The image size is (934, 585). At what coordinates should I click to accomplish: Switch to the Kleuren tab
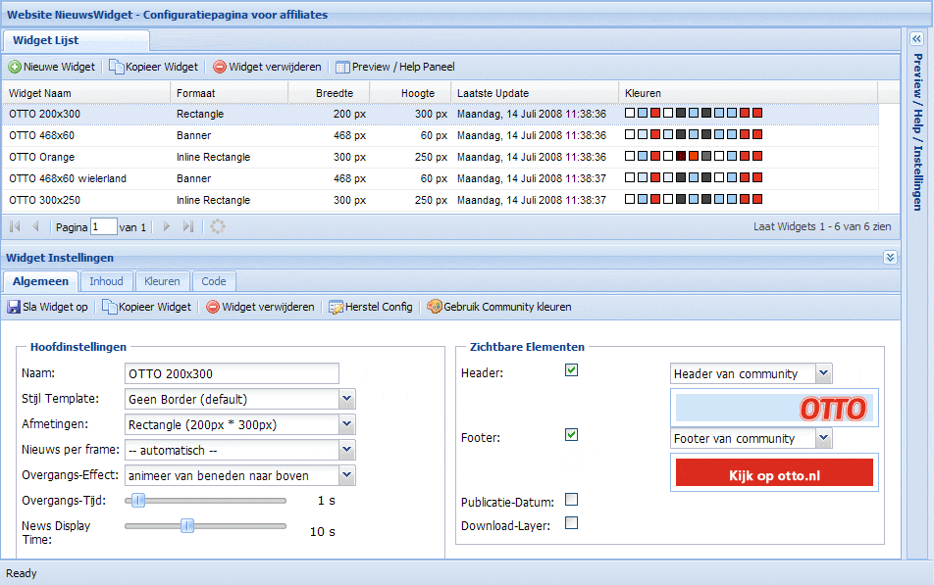point(162,281)
